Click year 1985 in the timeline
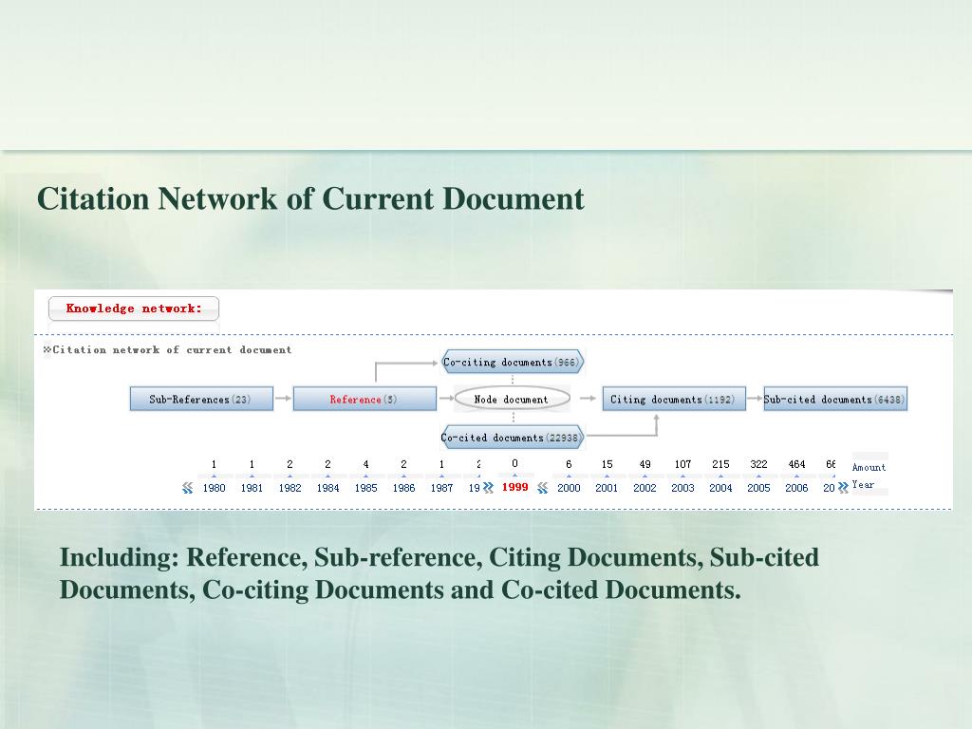Image resolution: width=972 pixels, height=729 pixels. (x=365, y=488)
